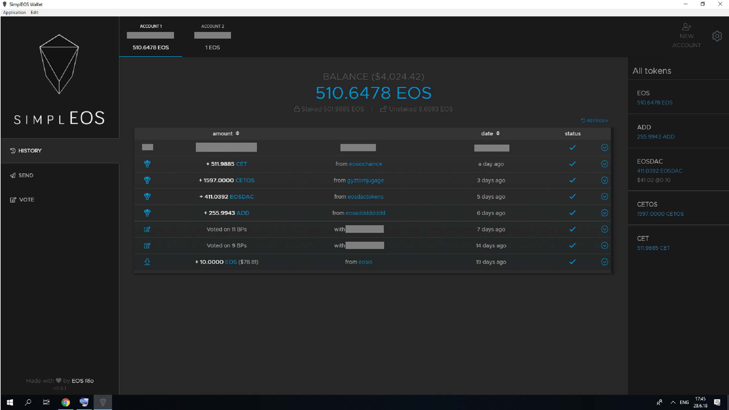Switch to Account 2 tab

pos(212,37)
